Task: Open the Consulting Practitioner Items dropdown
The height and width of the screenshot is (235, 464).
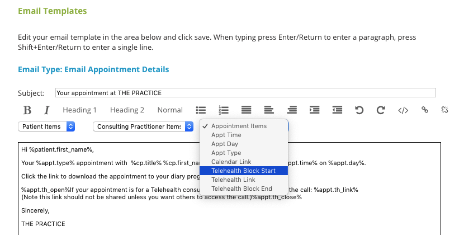Action: [x=143, y=126]
